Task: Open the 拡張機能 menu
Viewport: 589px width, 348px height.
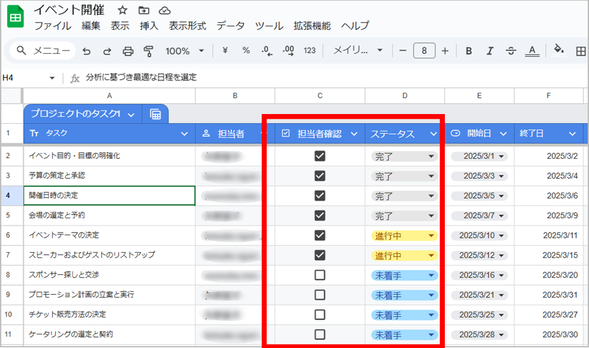Action: coord(312,26)
